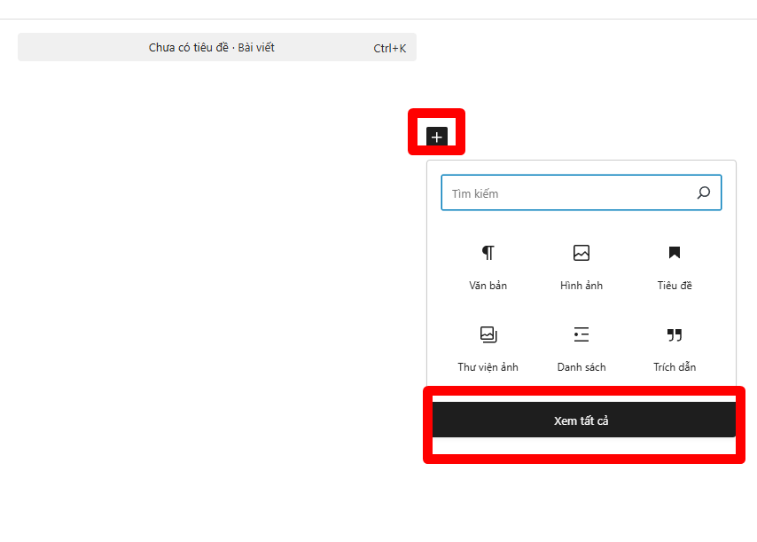Screen dimensions: 757x542
Task: Click the black plus block inserter button
Action: tap(437, 137)
